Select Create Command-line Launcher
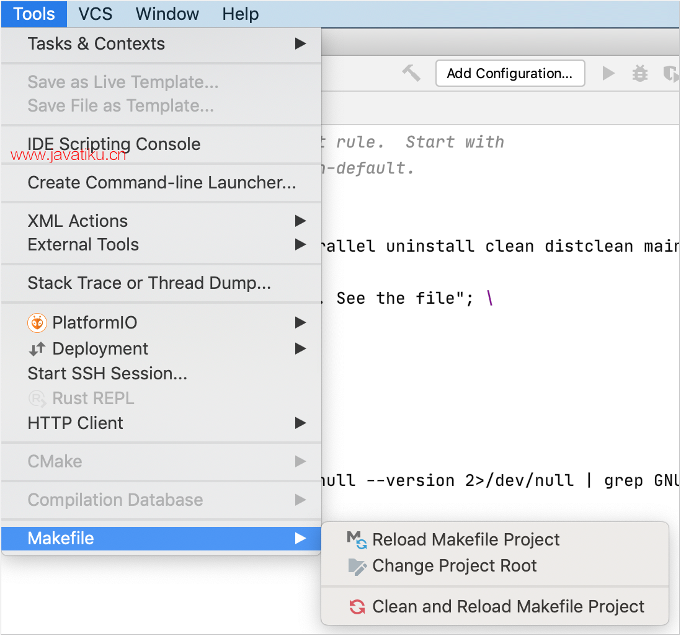Screen dimensions: 681x636 coord(161,183)
